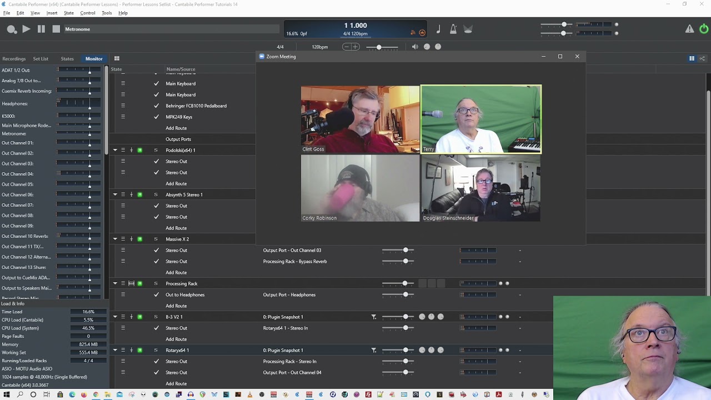Click the plugin icon on Podolski(x64) 1 row

(132, 150)
